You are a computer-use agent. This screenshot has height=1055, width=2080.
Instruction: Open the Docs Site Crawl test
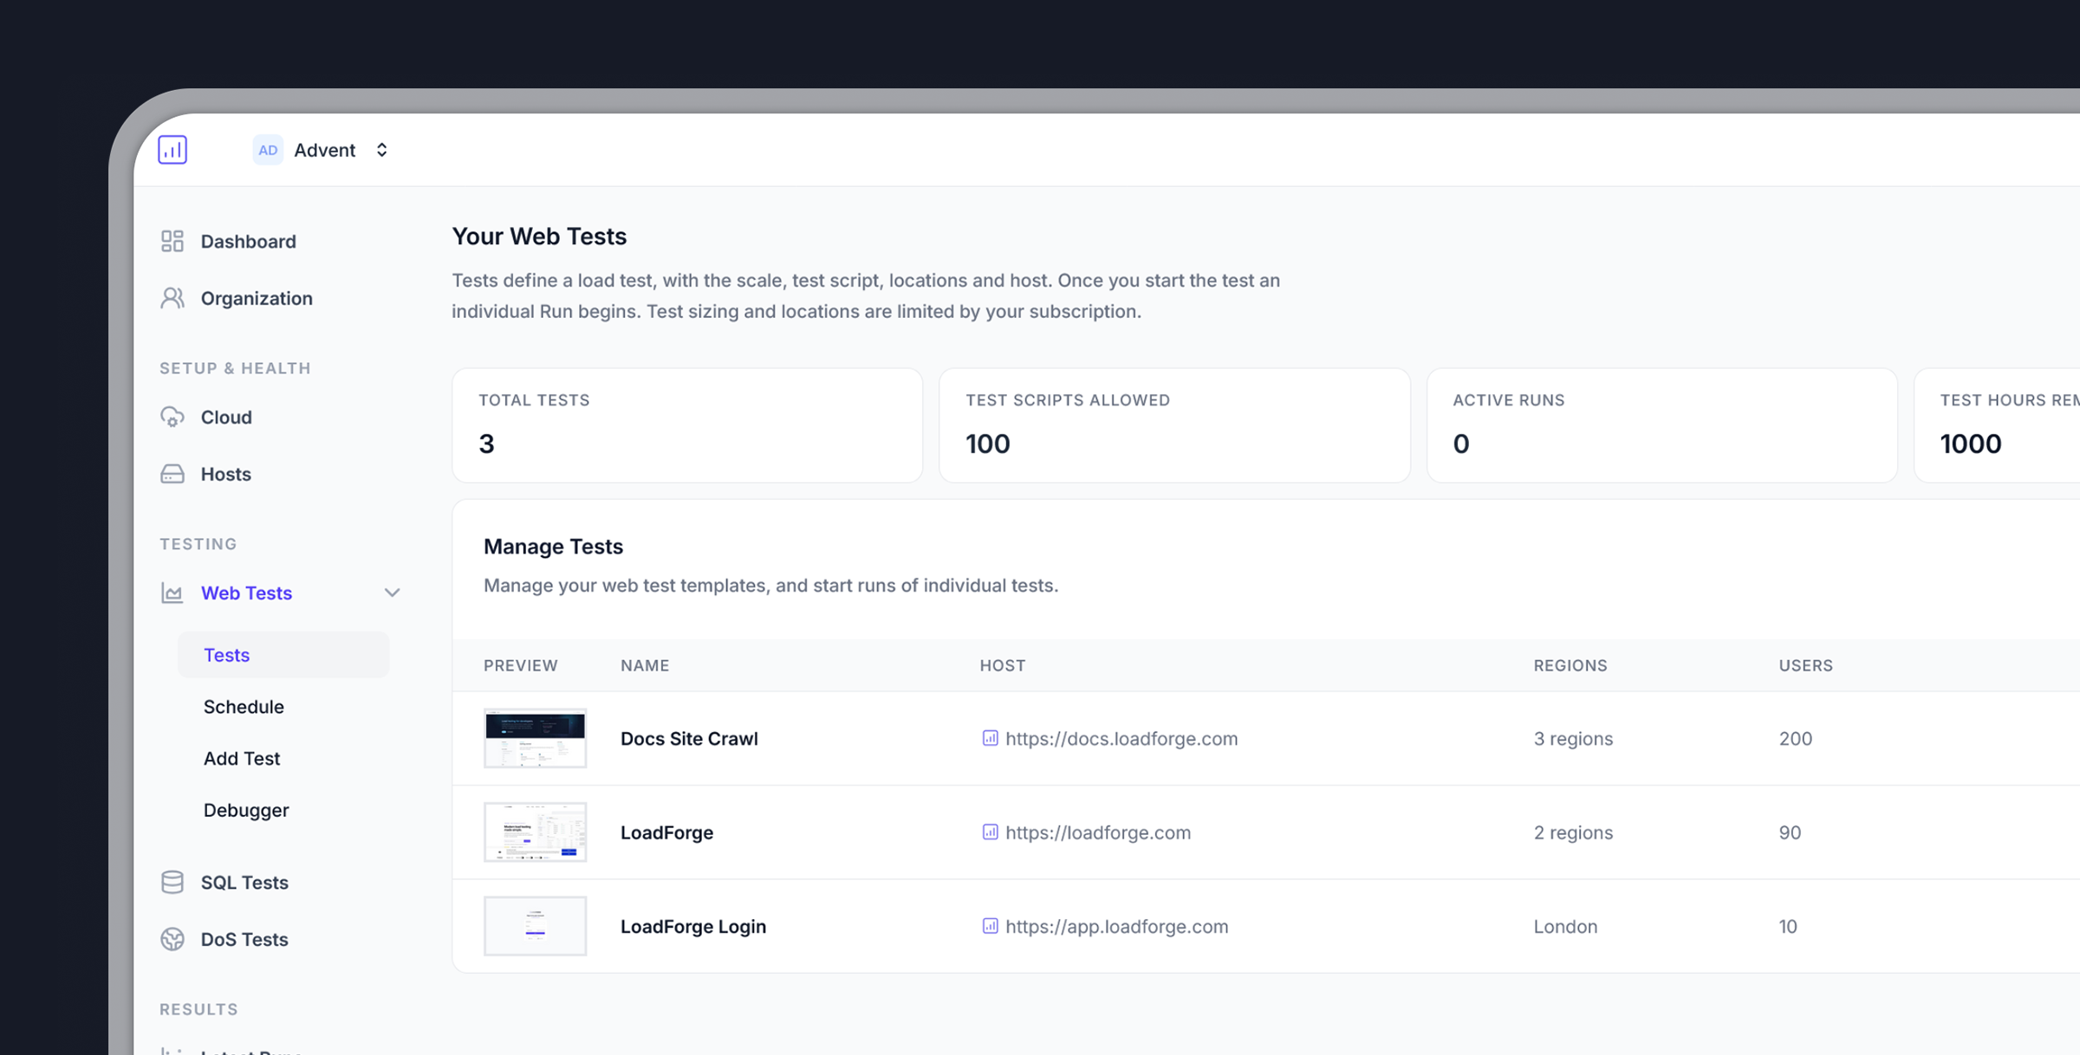pos(689,738)
